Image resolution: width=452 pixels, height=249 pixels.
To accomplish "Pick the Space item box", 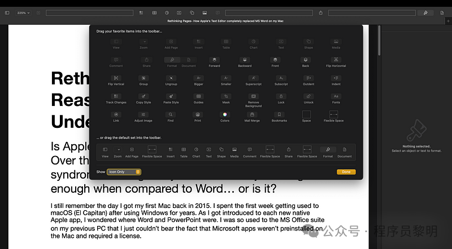I will (x=306, y=114).
